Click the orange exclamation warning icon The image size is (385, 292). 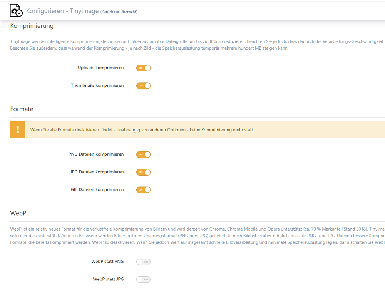point(18,130)
